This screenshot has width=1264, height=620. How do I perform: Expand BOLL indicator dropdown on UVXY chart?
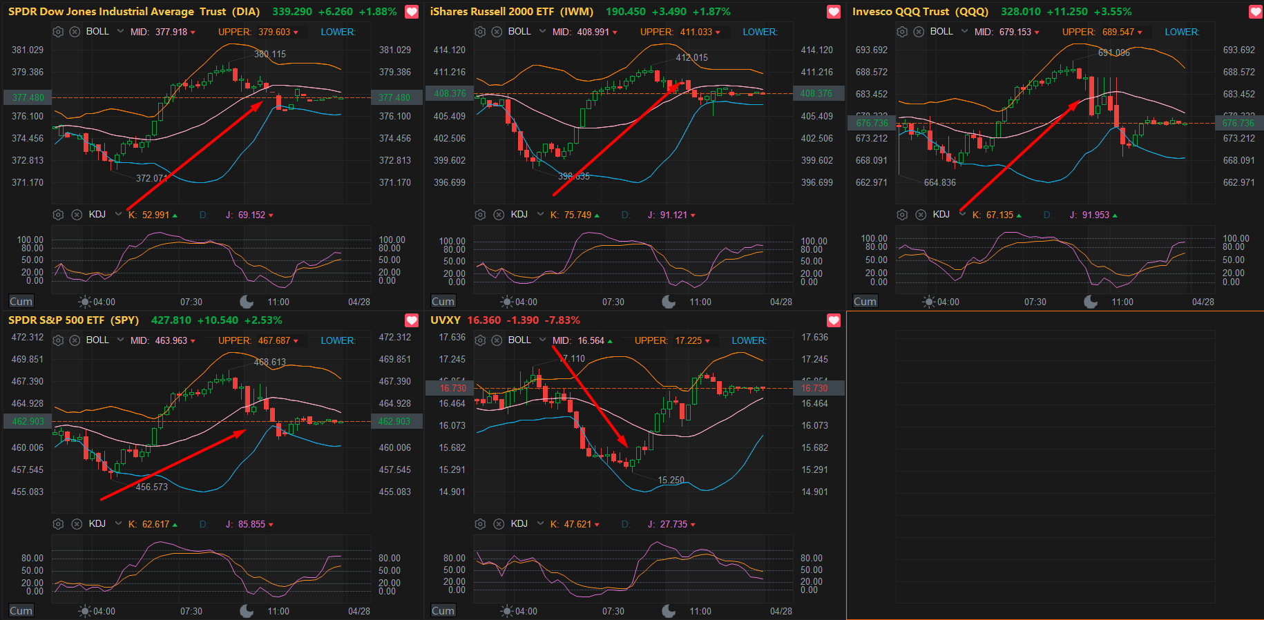542,340
